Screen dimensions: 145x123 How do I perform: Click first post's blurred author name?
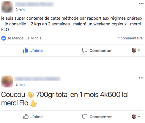[34, 4]
